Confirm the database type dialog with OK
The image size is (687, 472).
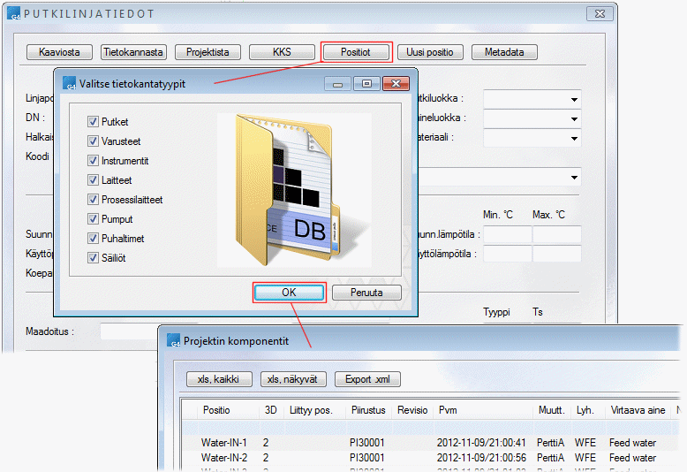point(289,293)
